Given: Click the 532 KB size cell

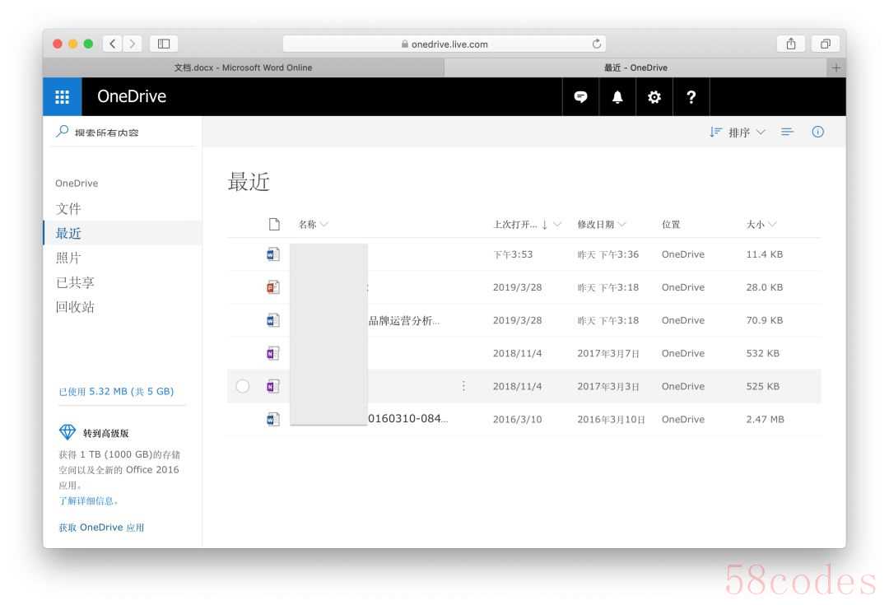Looking at the screenshot, I should (763, 353).
